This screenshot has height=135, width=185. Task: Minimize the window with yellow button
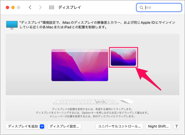pos(13,8)
